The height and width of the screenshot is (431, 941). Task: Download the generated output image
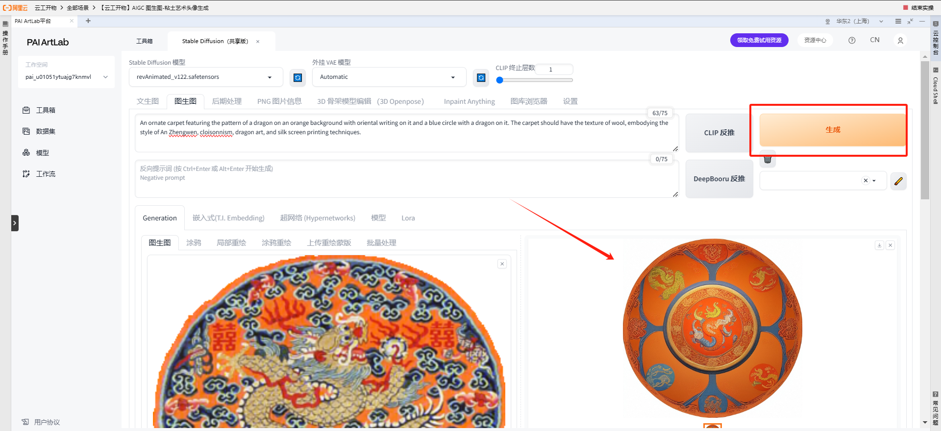(879, 245)
